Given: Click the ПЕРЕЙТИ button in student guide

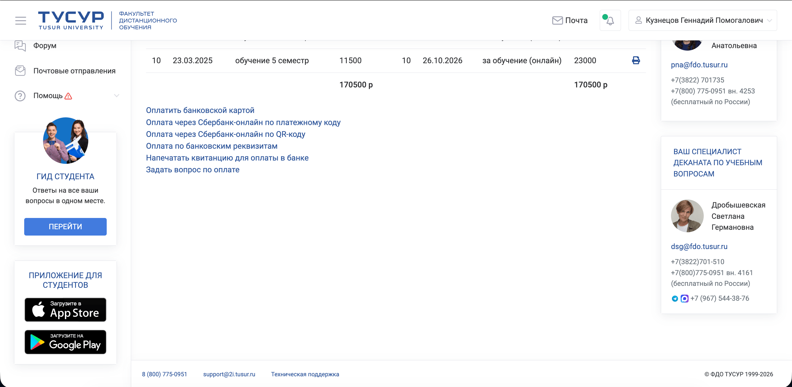Looking at the screenshot, I should click(65, 226).
